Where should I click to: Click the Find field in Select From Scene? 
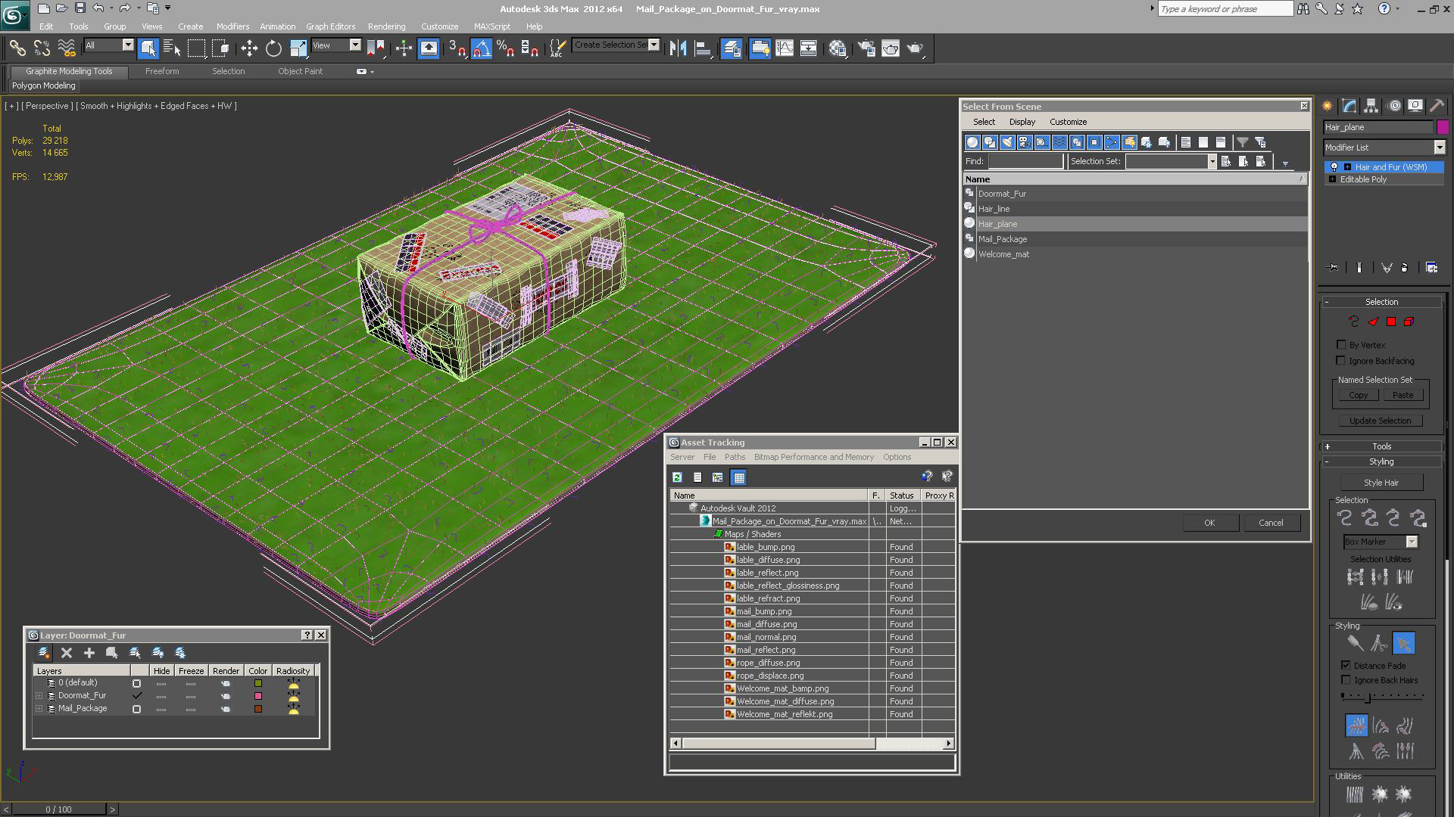pyautogui.click(x=1025, y=161)
